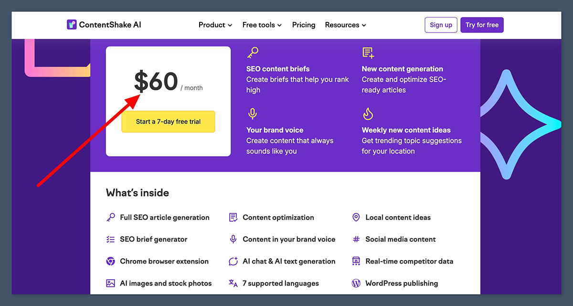The image size is (573, 306).
Task: Click the WordPress publishing icon
Action: pos(356,283)
